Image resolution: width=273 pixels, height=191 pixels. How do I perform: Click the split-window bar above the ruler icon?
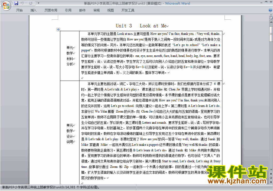271,15
